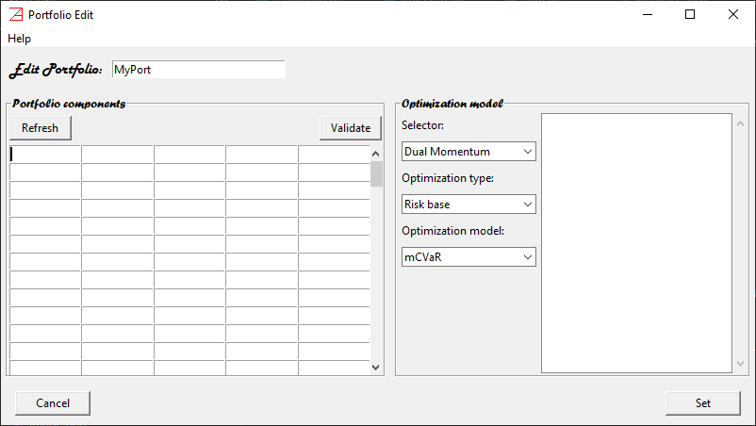
Task: Minimize the Portfolio Edit window
Action: (x=648, y=14)
